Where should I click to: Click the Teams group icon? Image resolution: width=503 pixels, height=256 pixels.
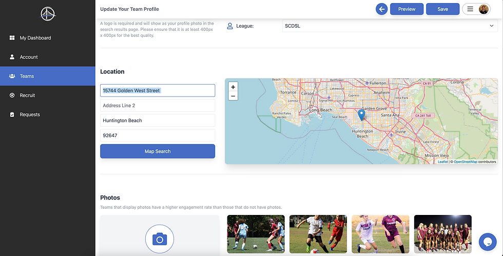(12, 76)
